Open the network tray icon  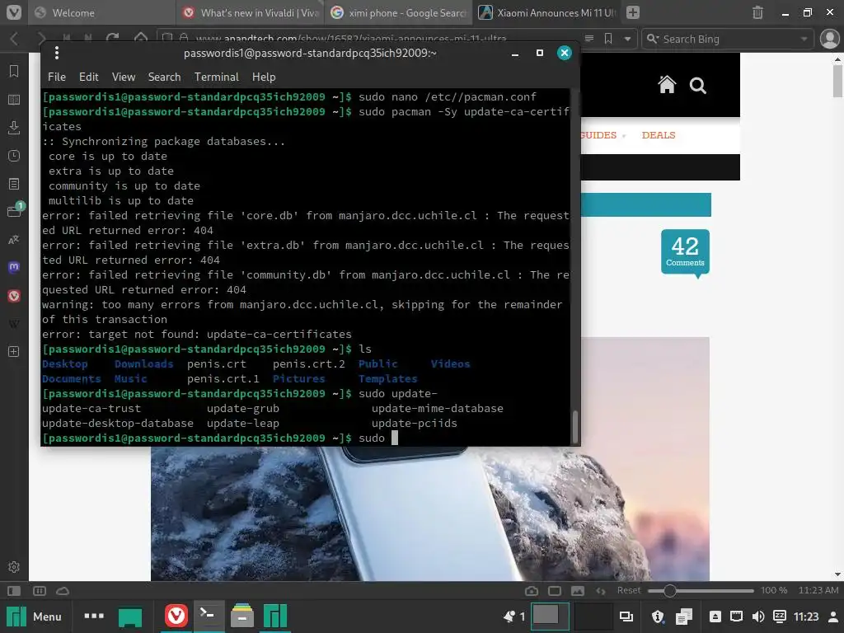736,617
